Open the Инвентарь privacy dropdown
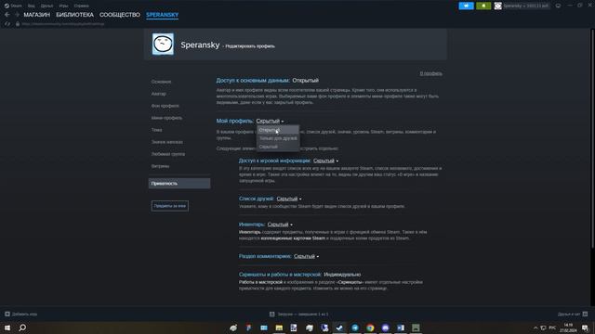 pos(280,225)
